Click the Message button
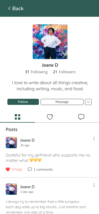The image size is (99, 214). click(x=62, y=102)
